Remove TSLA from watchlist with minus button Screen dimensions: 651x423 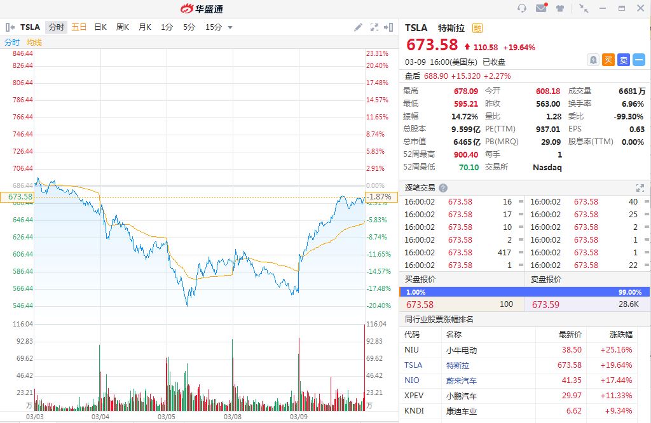click(639, 60)
